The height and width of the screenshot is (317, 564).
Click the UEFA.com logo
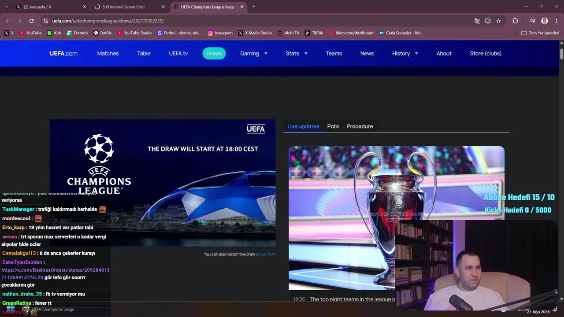pyautogui.click(x=63, y=53)
